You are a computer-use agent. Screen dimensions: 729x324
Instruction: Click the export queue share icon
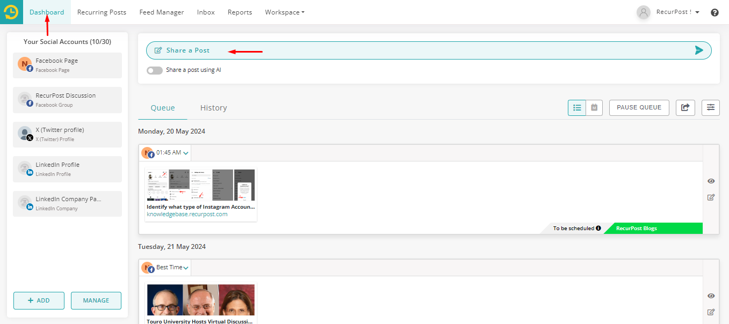click(685, 107)
